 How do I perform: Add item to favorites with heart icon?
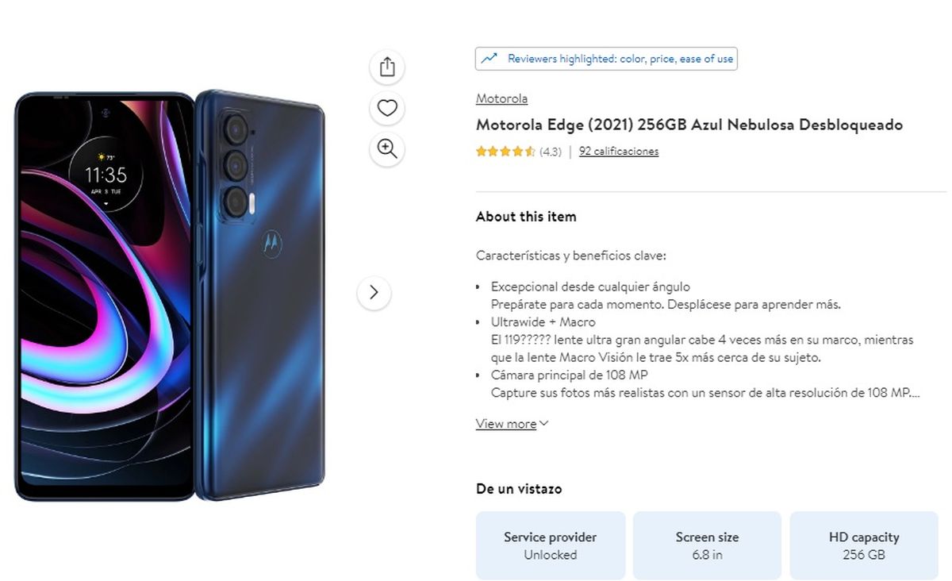click(387, 108)
